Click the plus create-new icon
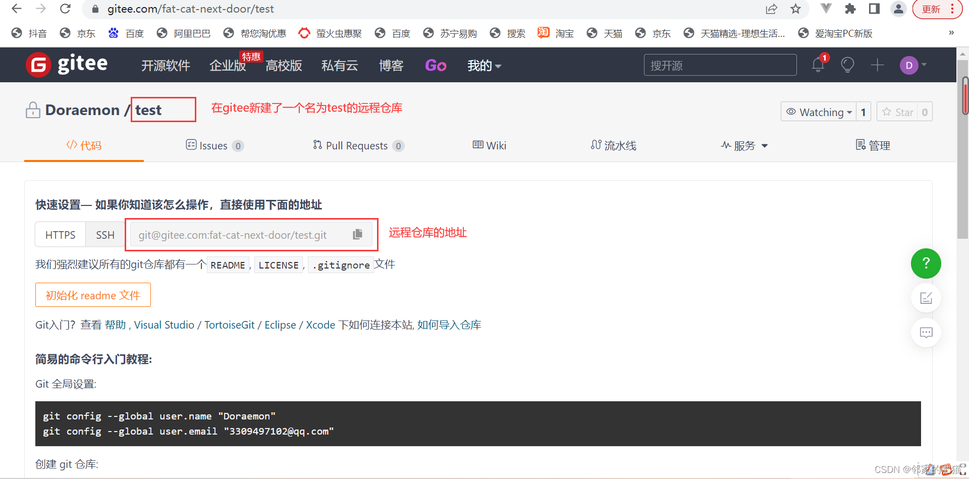 pos(877,65)
